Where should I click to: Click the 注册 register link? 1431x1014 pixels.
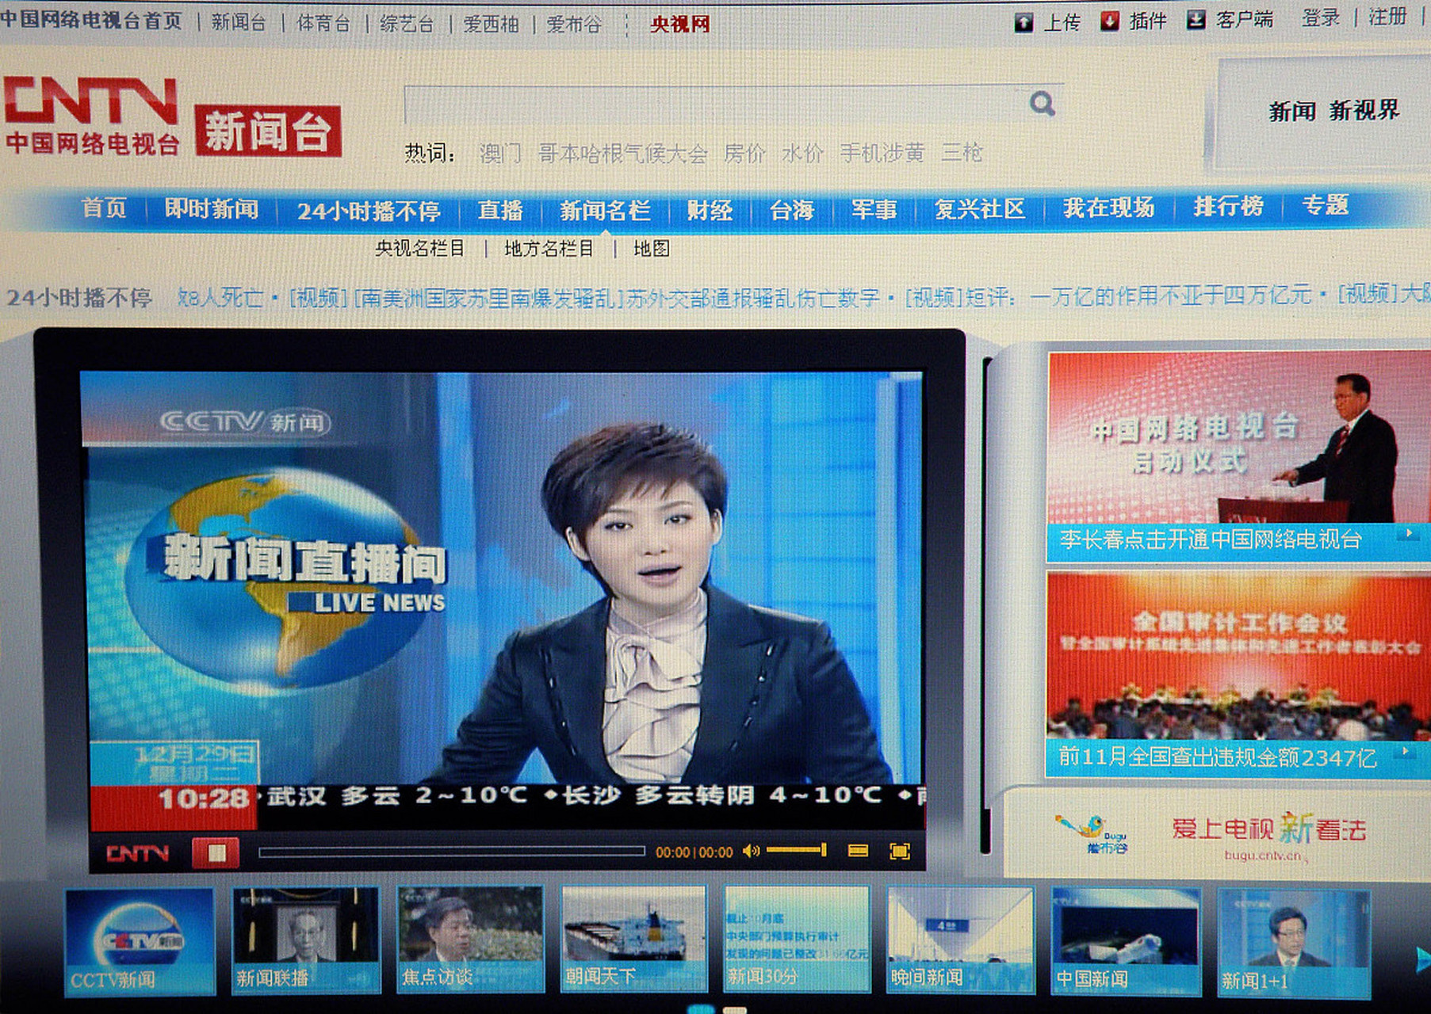[x=1388, y=16]
